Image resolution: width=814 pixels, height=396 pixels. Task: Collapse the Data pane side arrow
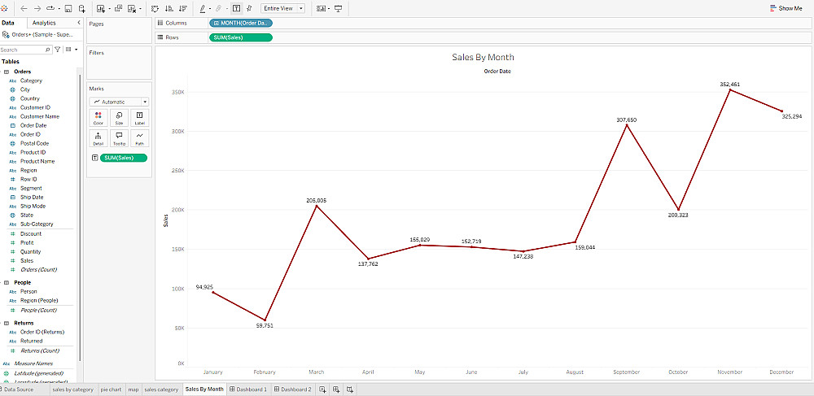[x=79, y=23]
